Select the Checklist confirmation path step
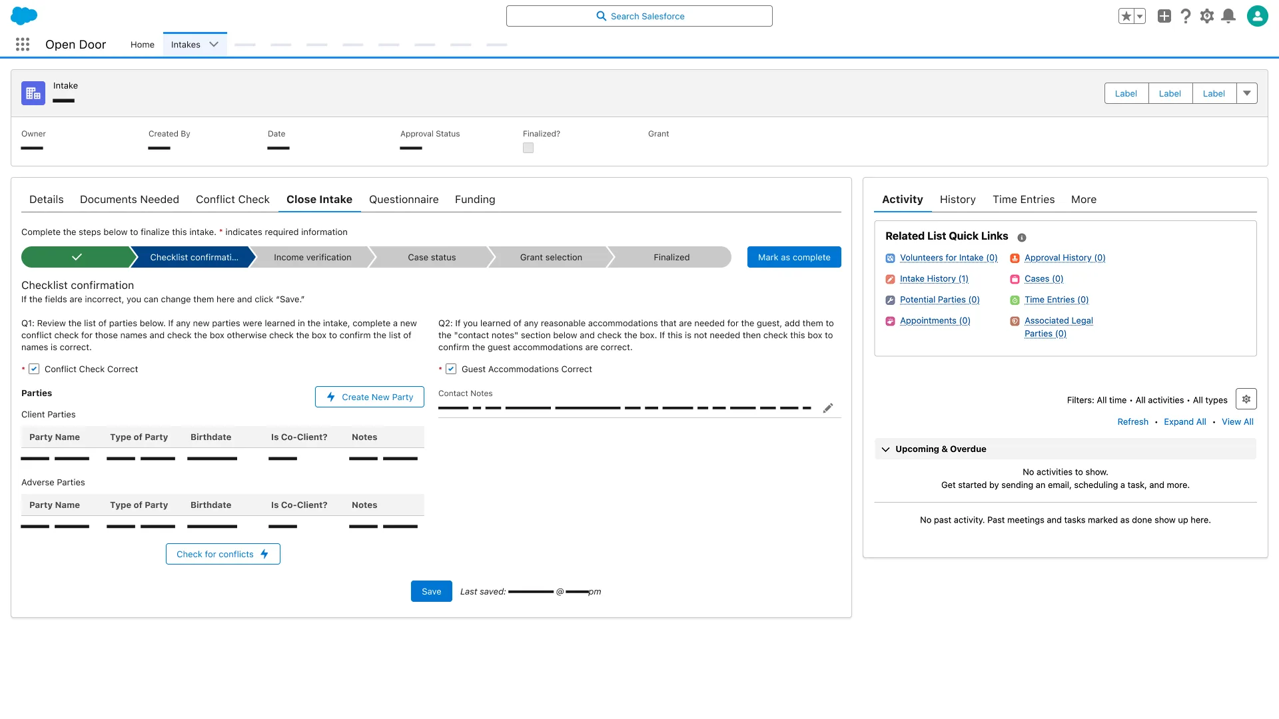1279x719 pixels. coord(194,257)
